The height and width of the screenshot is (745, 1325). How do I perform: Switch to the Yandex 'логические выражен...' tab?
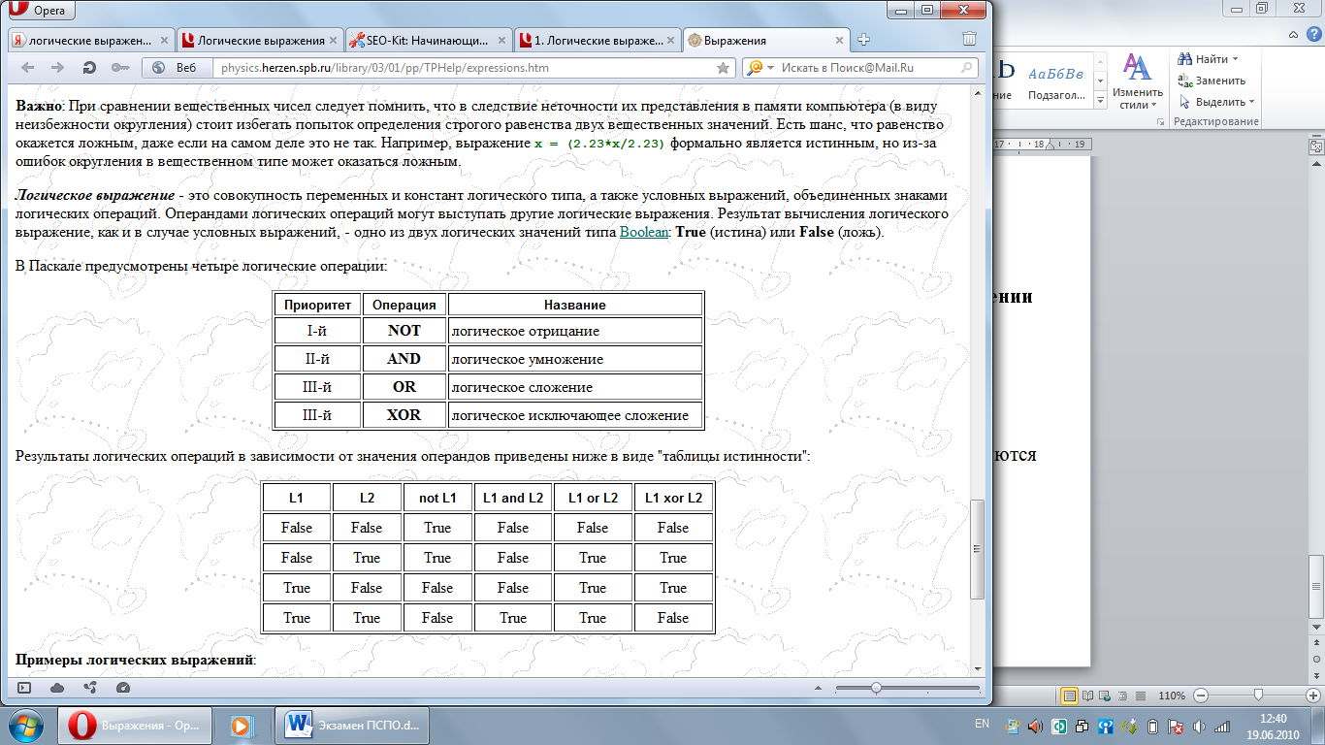tap(92, 41)
